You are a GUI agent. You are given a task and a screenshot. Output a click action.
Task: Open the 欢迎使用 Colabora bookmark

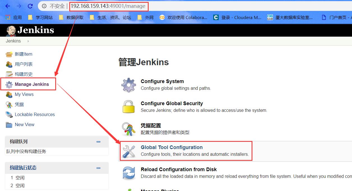point(183,17)
